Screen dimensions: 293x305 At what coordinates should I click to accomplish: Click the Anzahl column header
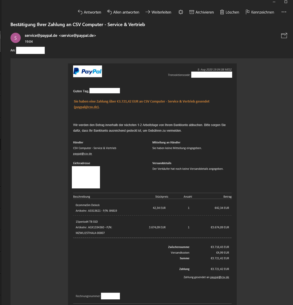188,197
